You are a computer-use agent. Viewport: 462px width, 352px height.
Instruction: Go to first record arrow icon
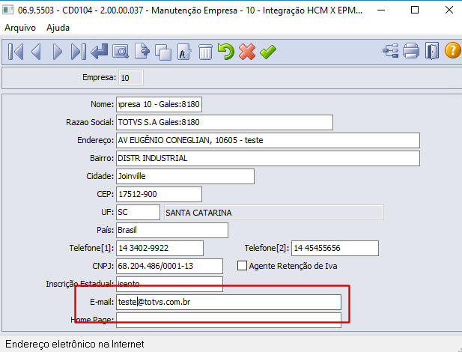(x=16, y=52)
